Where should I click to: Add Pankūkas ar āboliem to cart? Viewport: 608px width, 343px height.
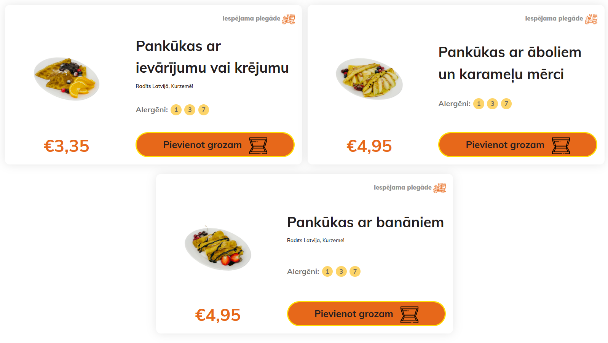[517, 145]
